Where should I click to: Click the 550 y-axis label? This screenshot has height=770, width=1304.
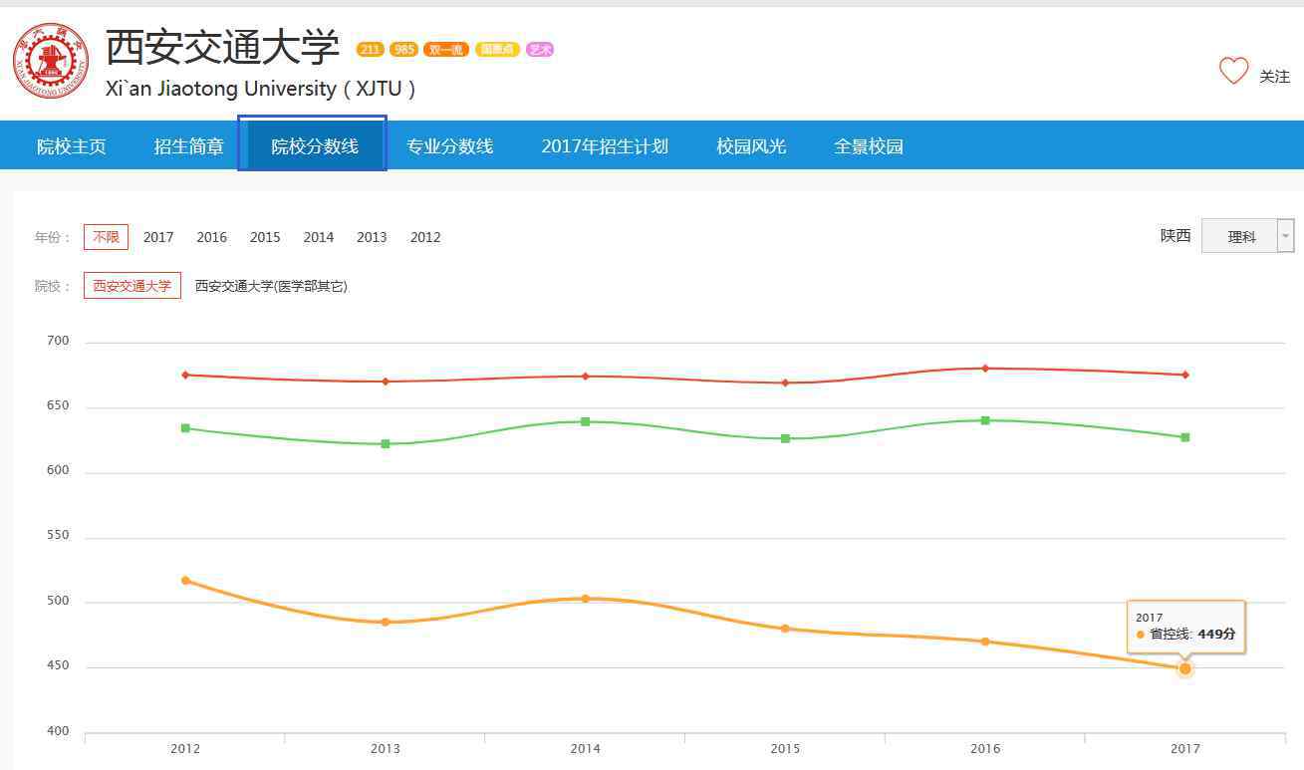click(58, 535)
